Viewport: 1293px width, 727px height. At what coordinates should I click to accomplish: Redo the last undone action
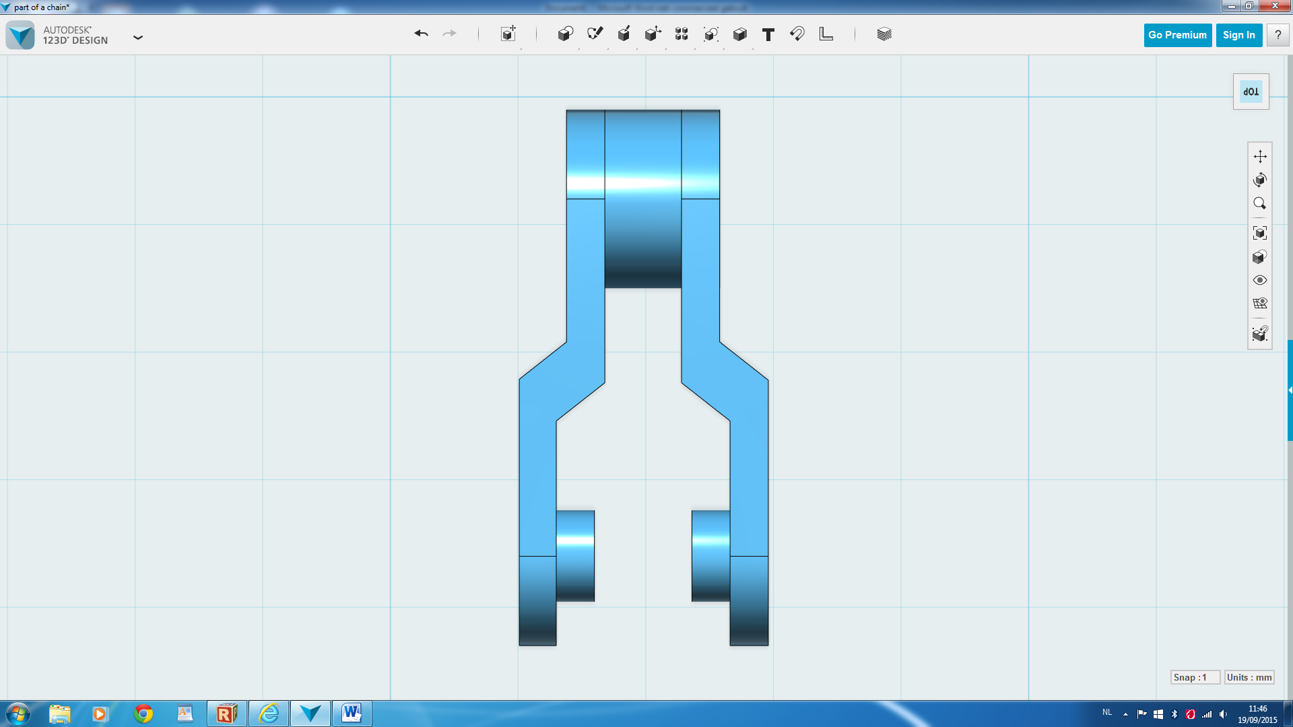pos(449,34)
